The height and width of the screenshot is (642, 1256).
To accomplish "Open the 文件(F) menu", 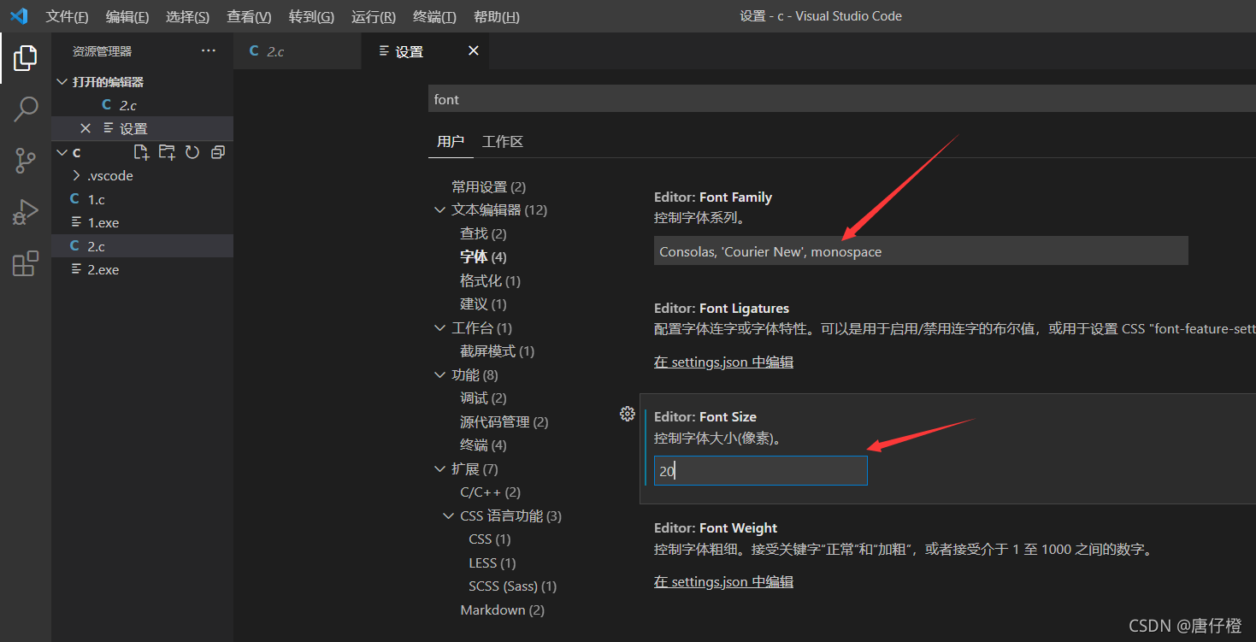I will (67, 17).
